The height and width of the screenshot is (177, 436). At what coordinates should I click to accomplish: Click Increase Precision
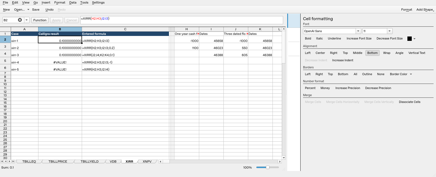pyautogui.click(x=348, y=88)
